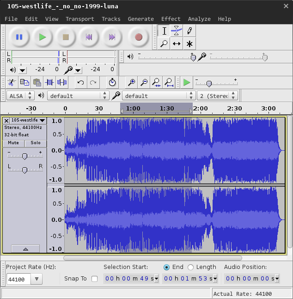Click the Undo arrow icon
Viewport: 293px width, 299px height.
coord(80,82)
